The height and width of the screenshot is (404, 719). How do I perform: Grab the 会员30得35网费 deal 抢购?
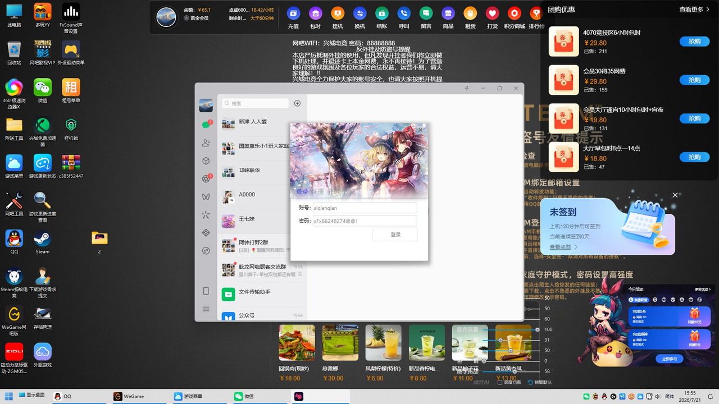[694, 80]
